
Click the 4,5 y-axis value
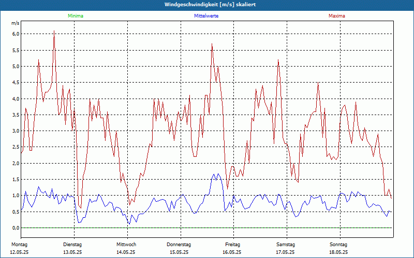[16, 83]
